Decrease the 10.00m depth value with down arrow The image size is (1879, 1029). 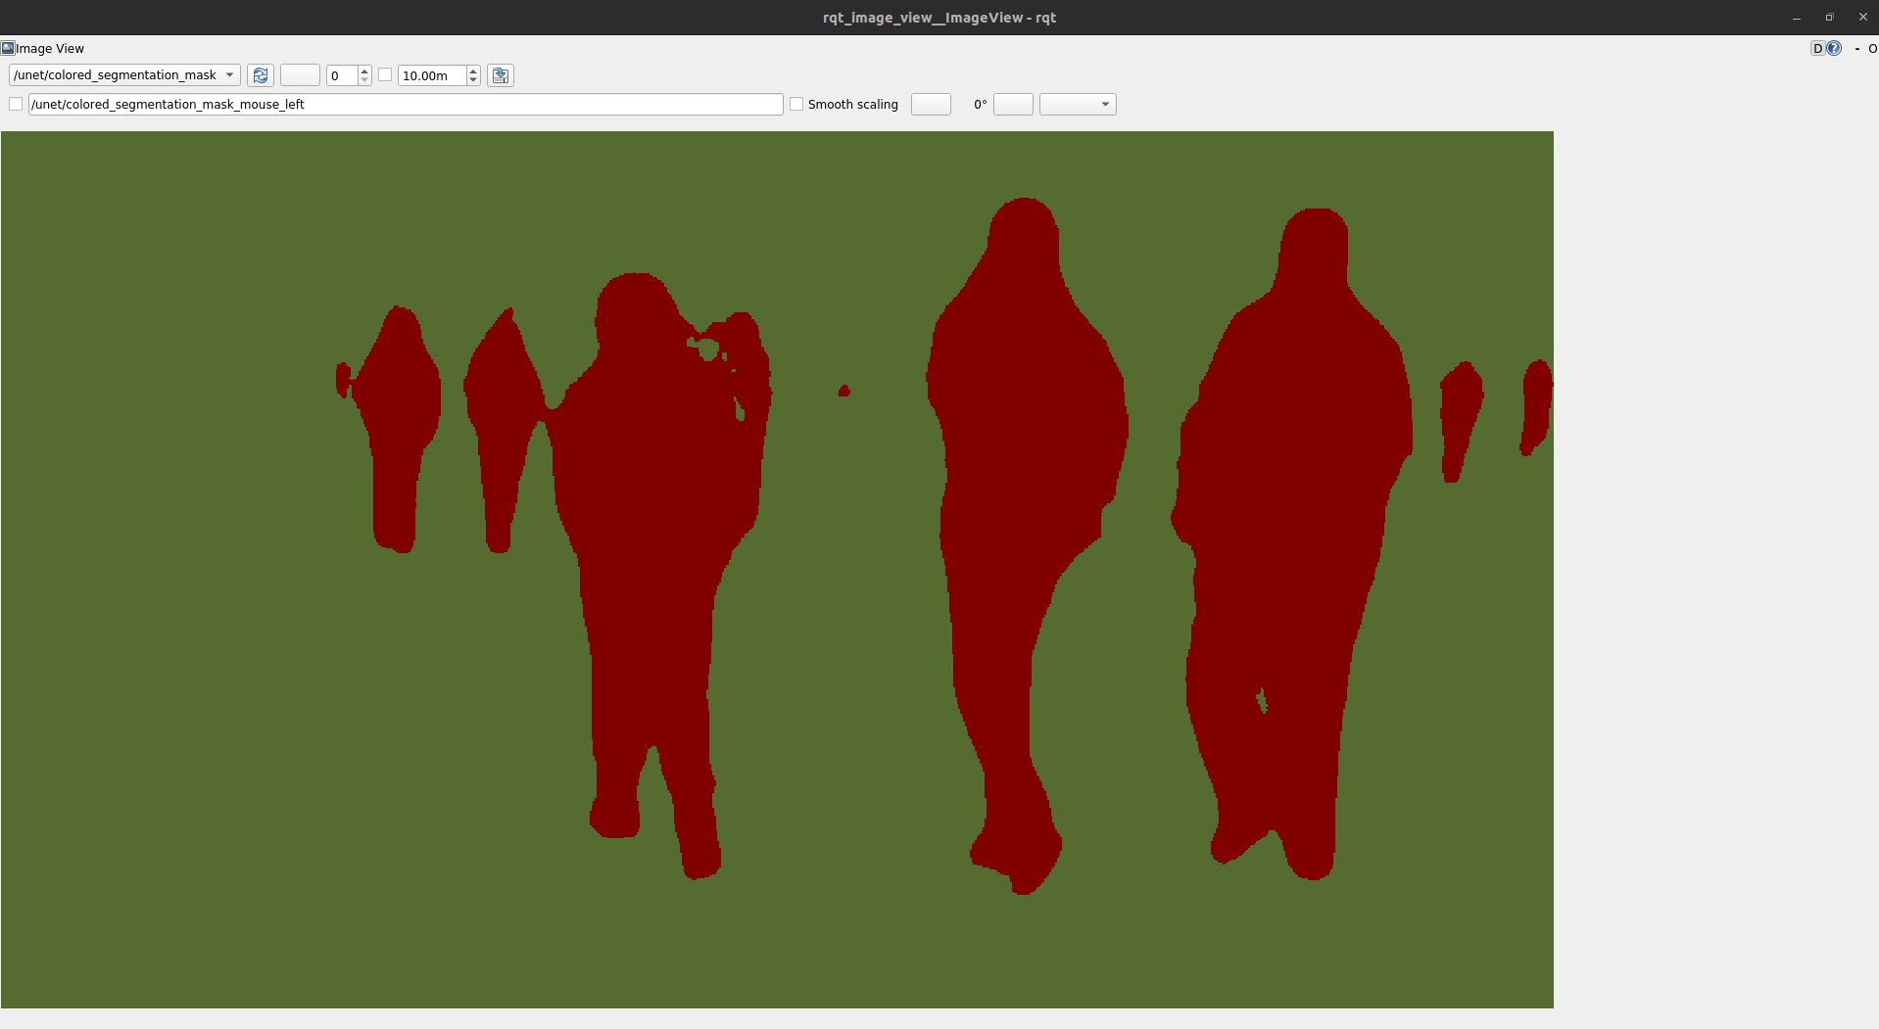473,79
